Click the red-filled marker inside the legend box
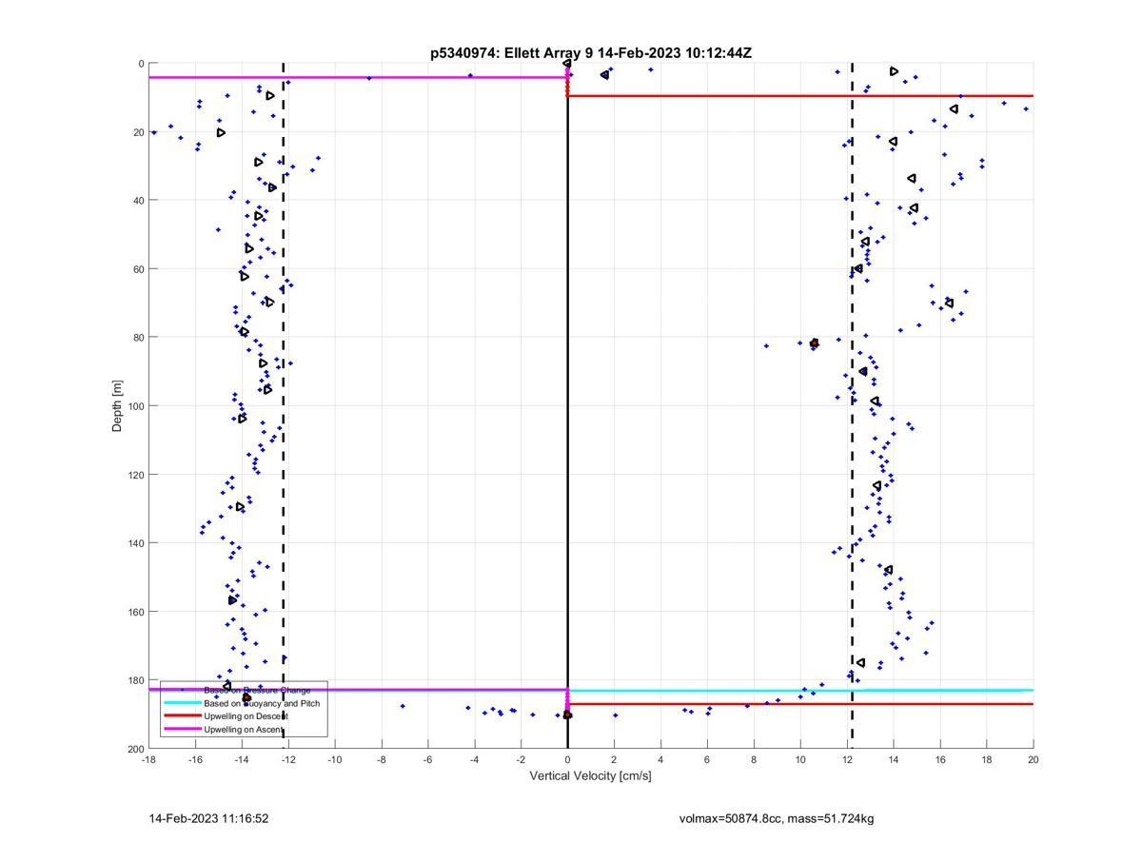Image resolution: width=1142 pixels, height=842 pixels. 246,697
